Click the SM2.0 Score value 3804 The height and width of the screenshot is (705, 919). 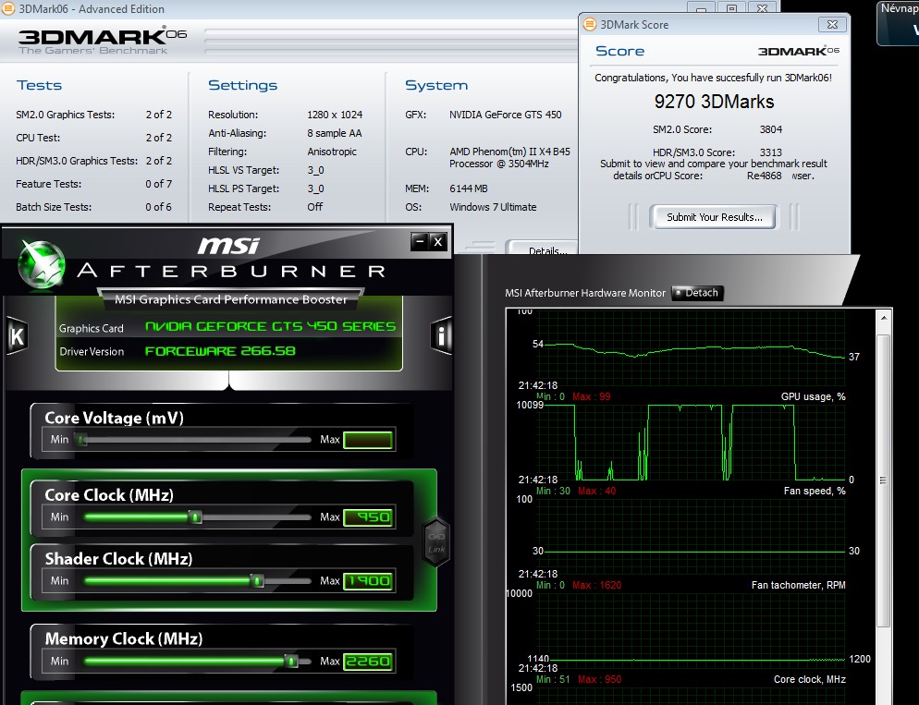point(770,129)
